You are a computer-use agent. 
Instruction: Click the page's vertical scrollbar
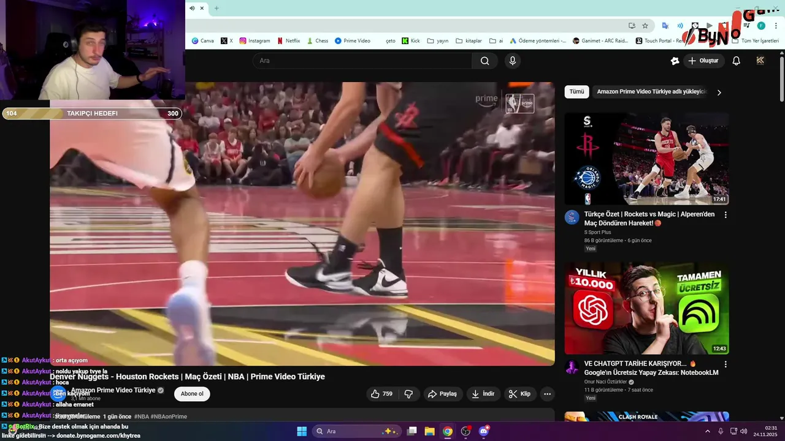tap(782, 80)
